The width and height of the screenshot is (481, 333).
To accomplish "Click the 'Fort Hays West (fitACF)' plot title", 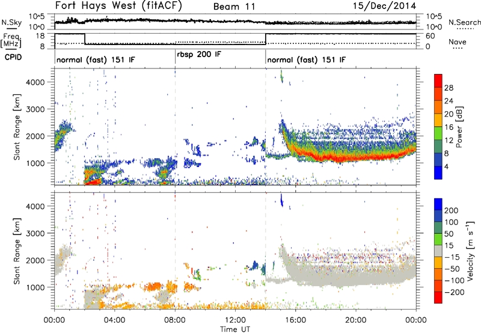I will tap(118, 6).
